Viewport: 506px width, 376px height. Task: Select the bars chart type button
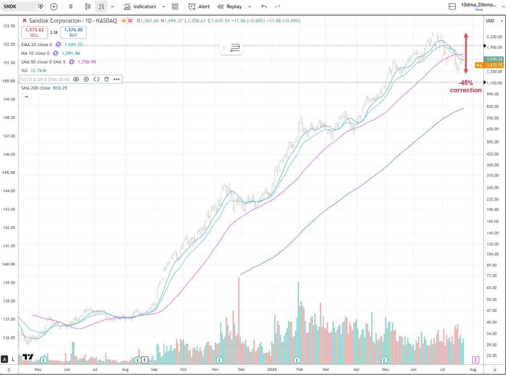[x=102, y=7]
